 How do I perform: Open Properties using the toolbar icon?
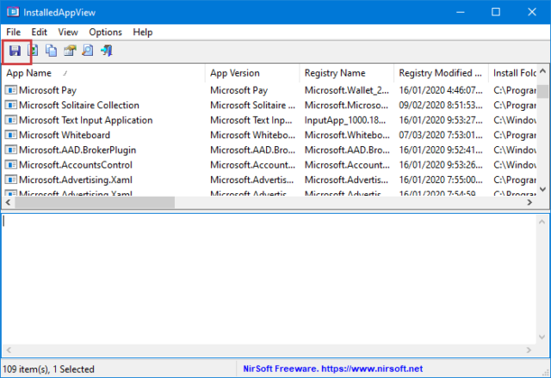(69, 52)
